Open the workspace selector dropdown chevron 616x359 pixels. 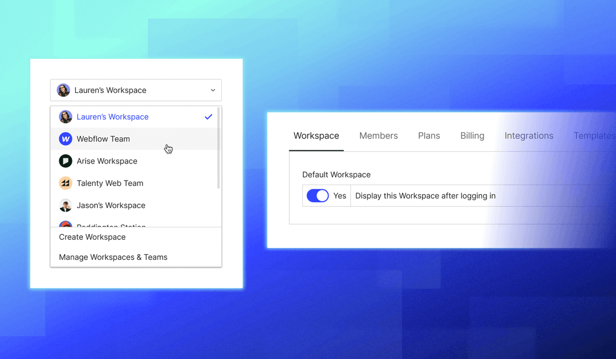pyautogui.click(x=213, y=90)
